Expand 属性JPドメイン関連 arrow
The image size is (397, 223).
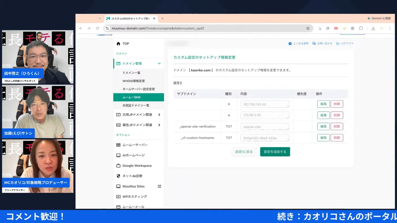point(159,125)
